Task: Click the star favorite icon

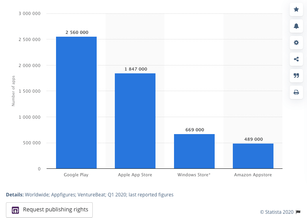Action: point(296,9)
